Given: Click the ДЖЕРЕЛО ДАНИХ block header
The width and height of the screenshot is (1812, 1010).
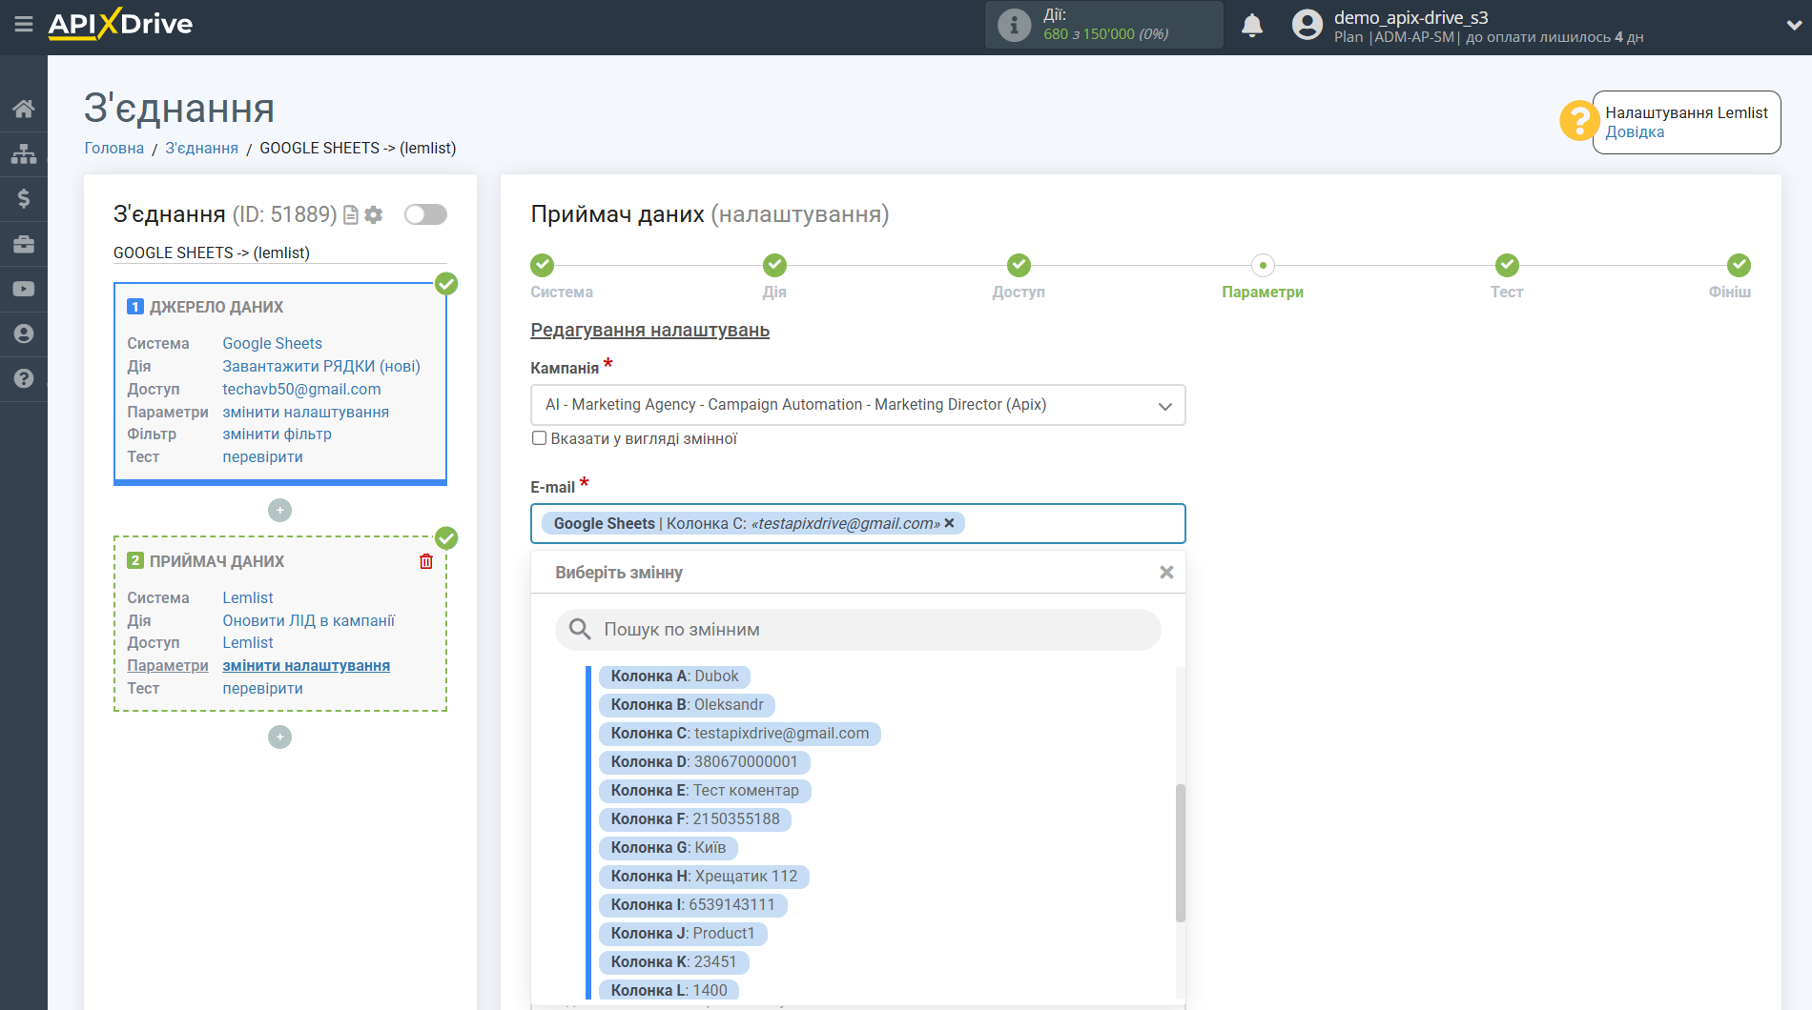Looking at the screenshot, I should 216,307.
